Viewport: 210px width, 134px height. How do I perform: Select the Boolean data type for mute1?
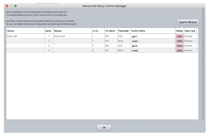click(190, 41)
